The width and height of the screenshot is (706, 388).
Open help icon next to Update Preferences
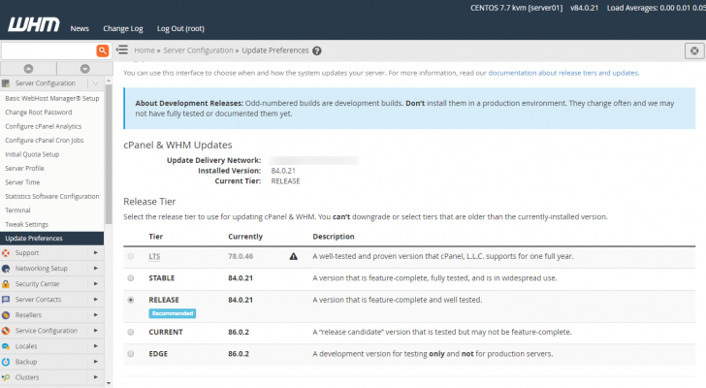tap(317, 50)
